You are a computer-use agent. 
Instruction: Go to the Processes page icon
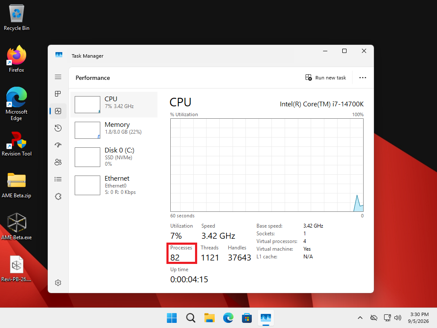pos(58,94)
